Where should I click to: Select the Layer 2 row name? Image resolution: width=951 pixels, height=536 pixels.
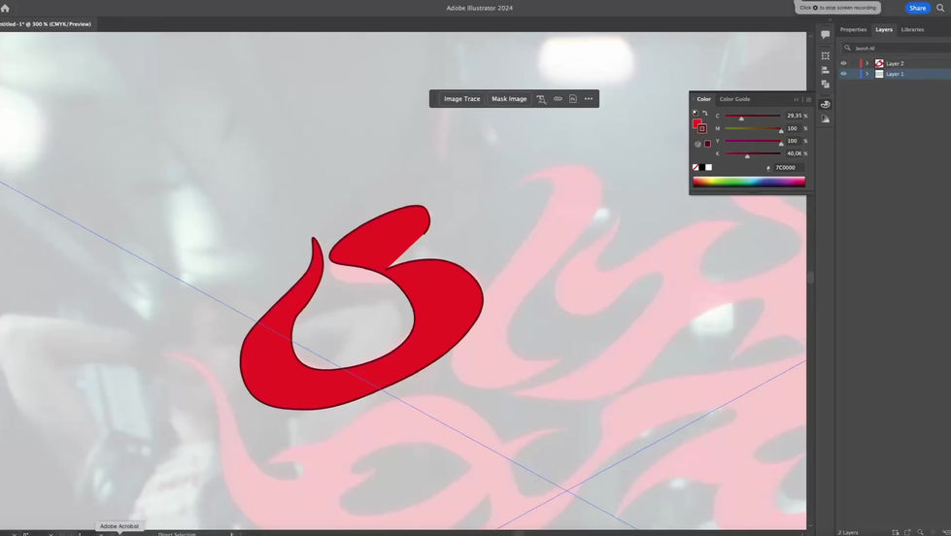[895, 64]
